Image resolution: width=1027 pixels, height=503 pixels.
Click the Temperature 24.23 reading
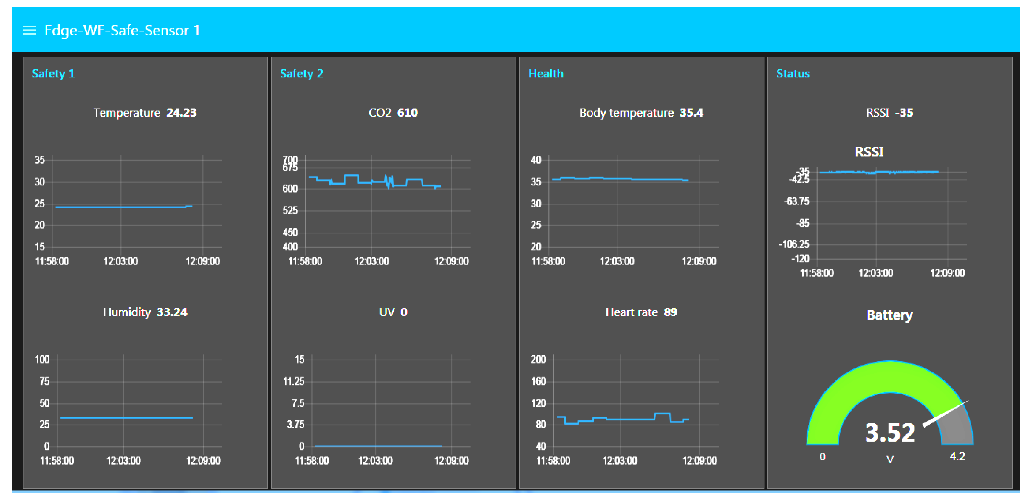point(145,112)
